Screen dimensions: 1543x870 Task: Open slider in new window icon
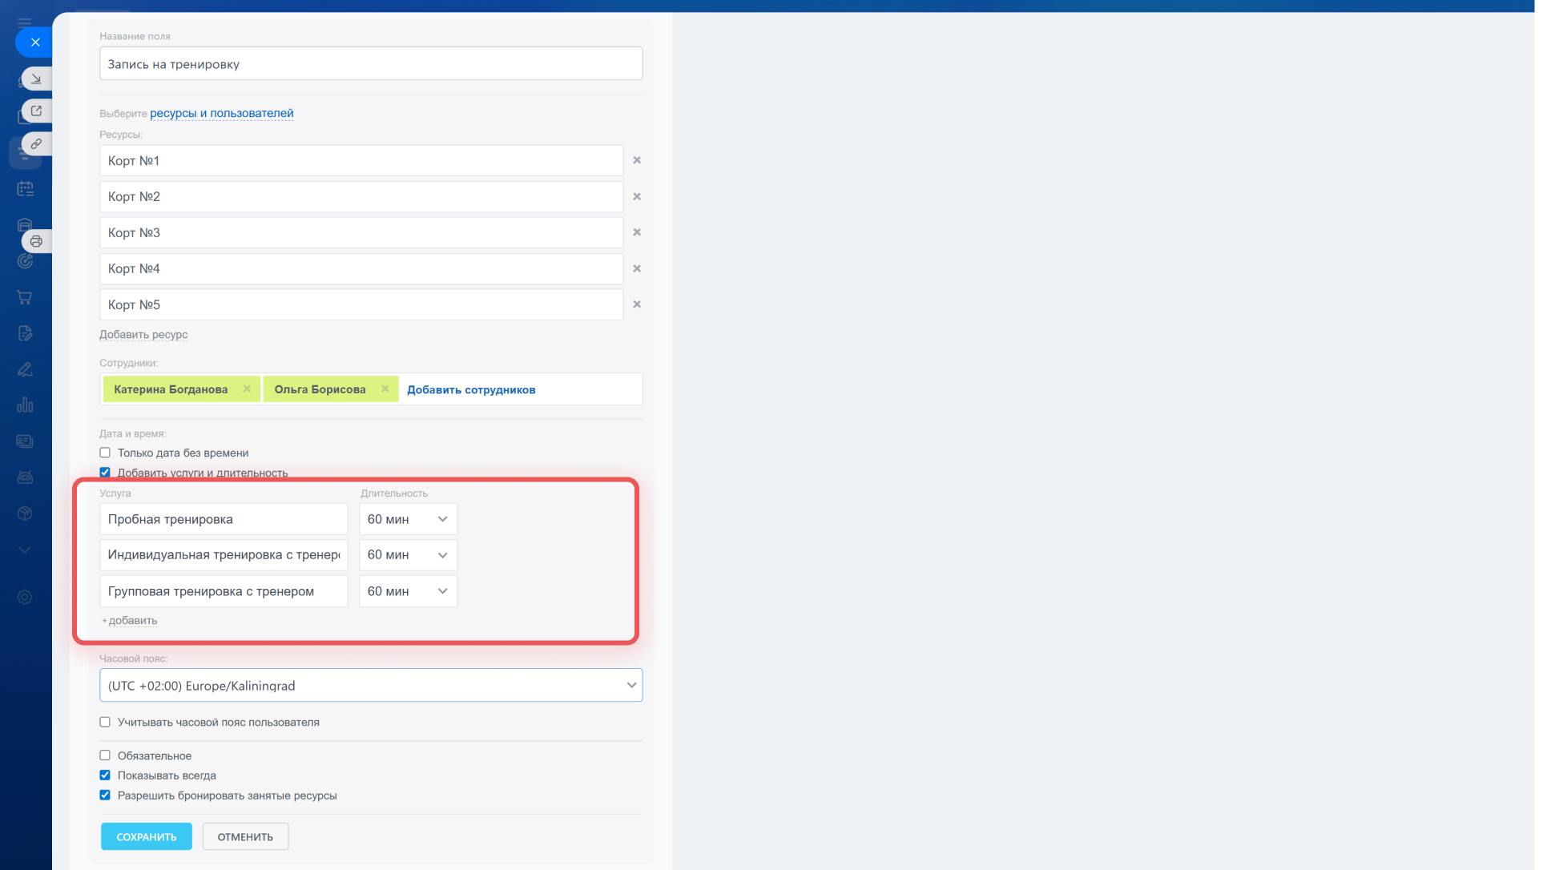pyautogui.click(x=36, y=111)
